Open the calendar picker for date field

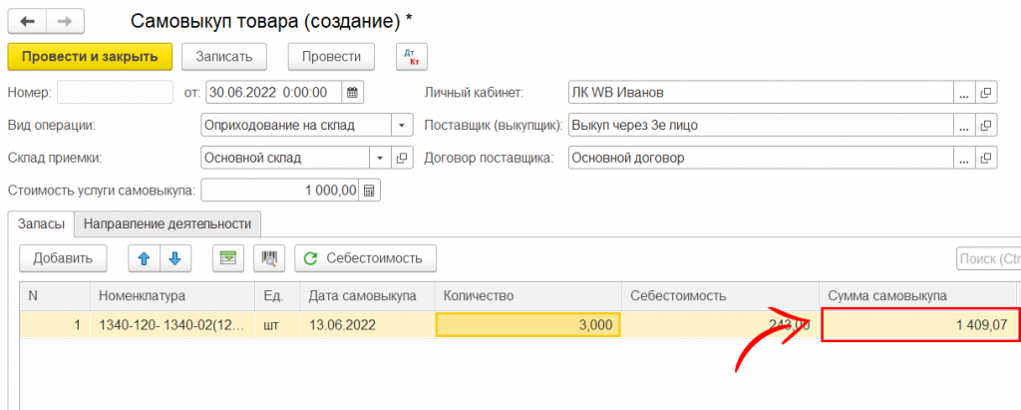point(352,93)
